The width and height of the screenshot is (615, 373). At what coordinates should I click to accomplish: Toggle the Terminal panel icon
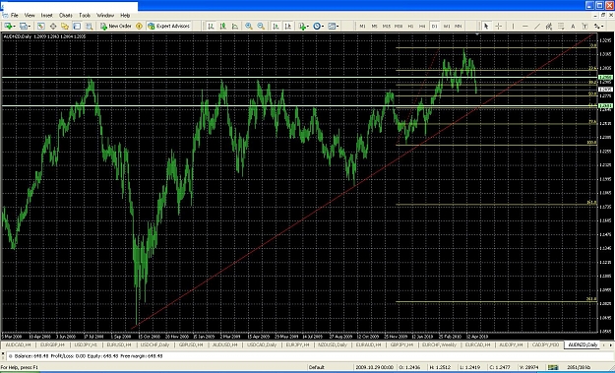(77, 26)
